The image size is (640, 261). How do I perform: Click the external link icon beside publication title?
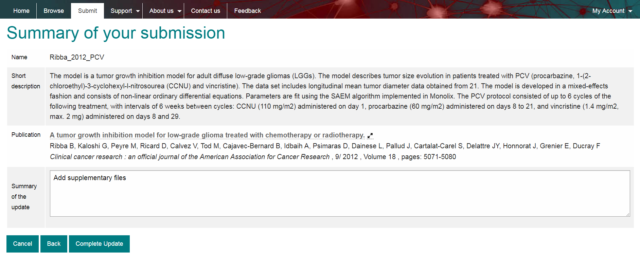[370, 135]
